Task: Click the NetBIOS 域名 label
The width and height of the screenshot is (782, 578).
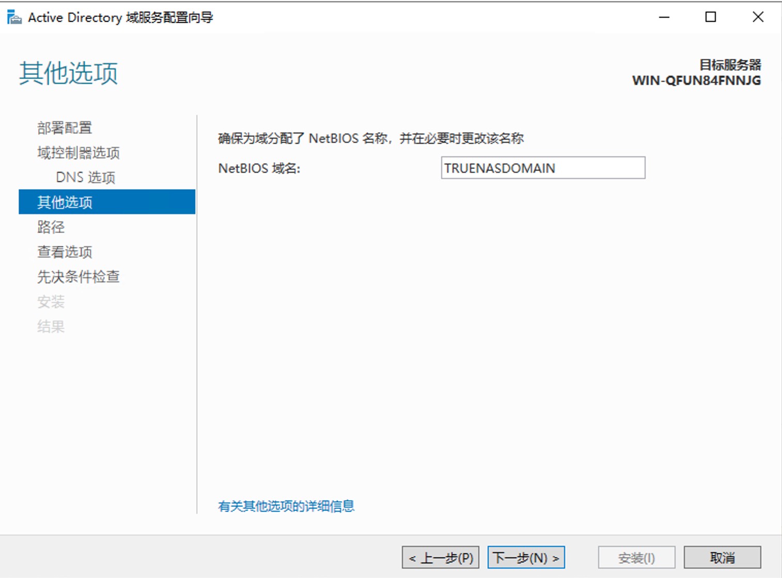Action: pos(259,169)
